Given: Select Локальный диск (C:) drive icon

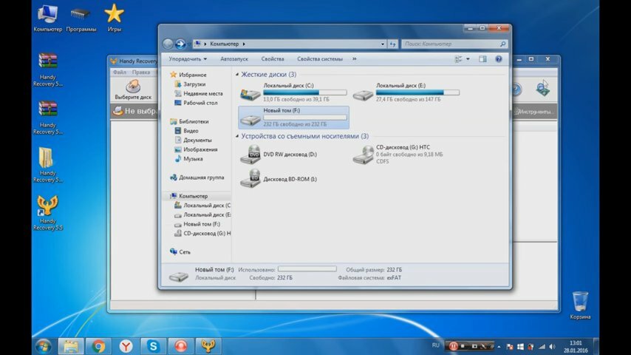Looking at the screenshot, I should tap(250, 94).
